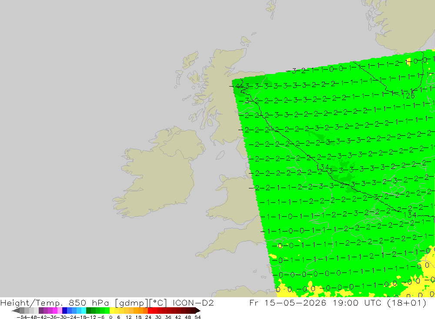The width and height of the screenshot is (435, 319).
Task: Click the "12" value on the legend scale
Action: click(128, 317)
